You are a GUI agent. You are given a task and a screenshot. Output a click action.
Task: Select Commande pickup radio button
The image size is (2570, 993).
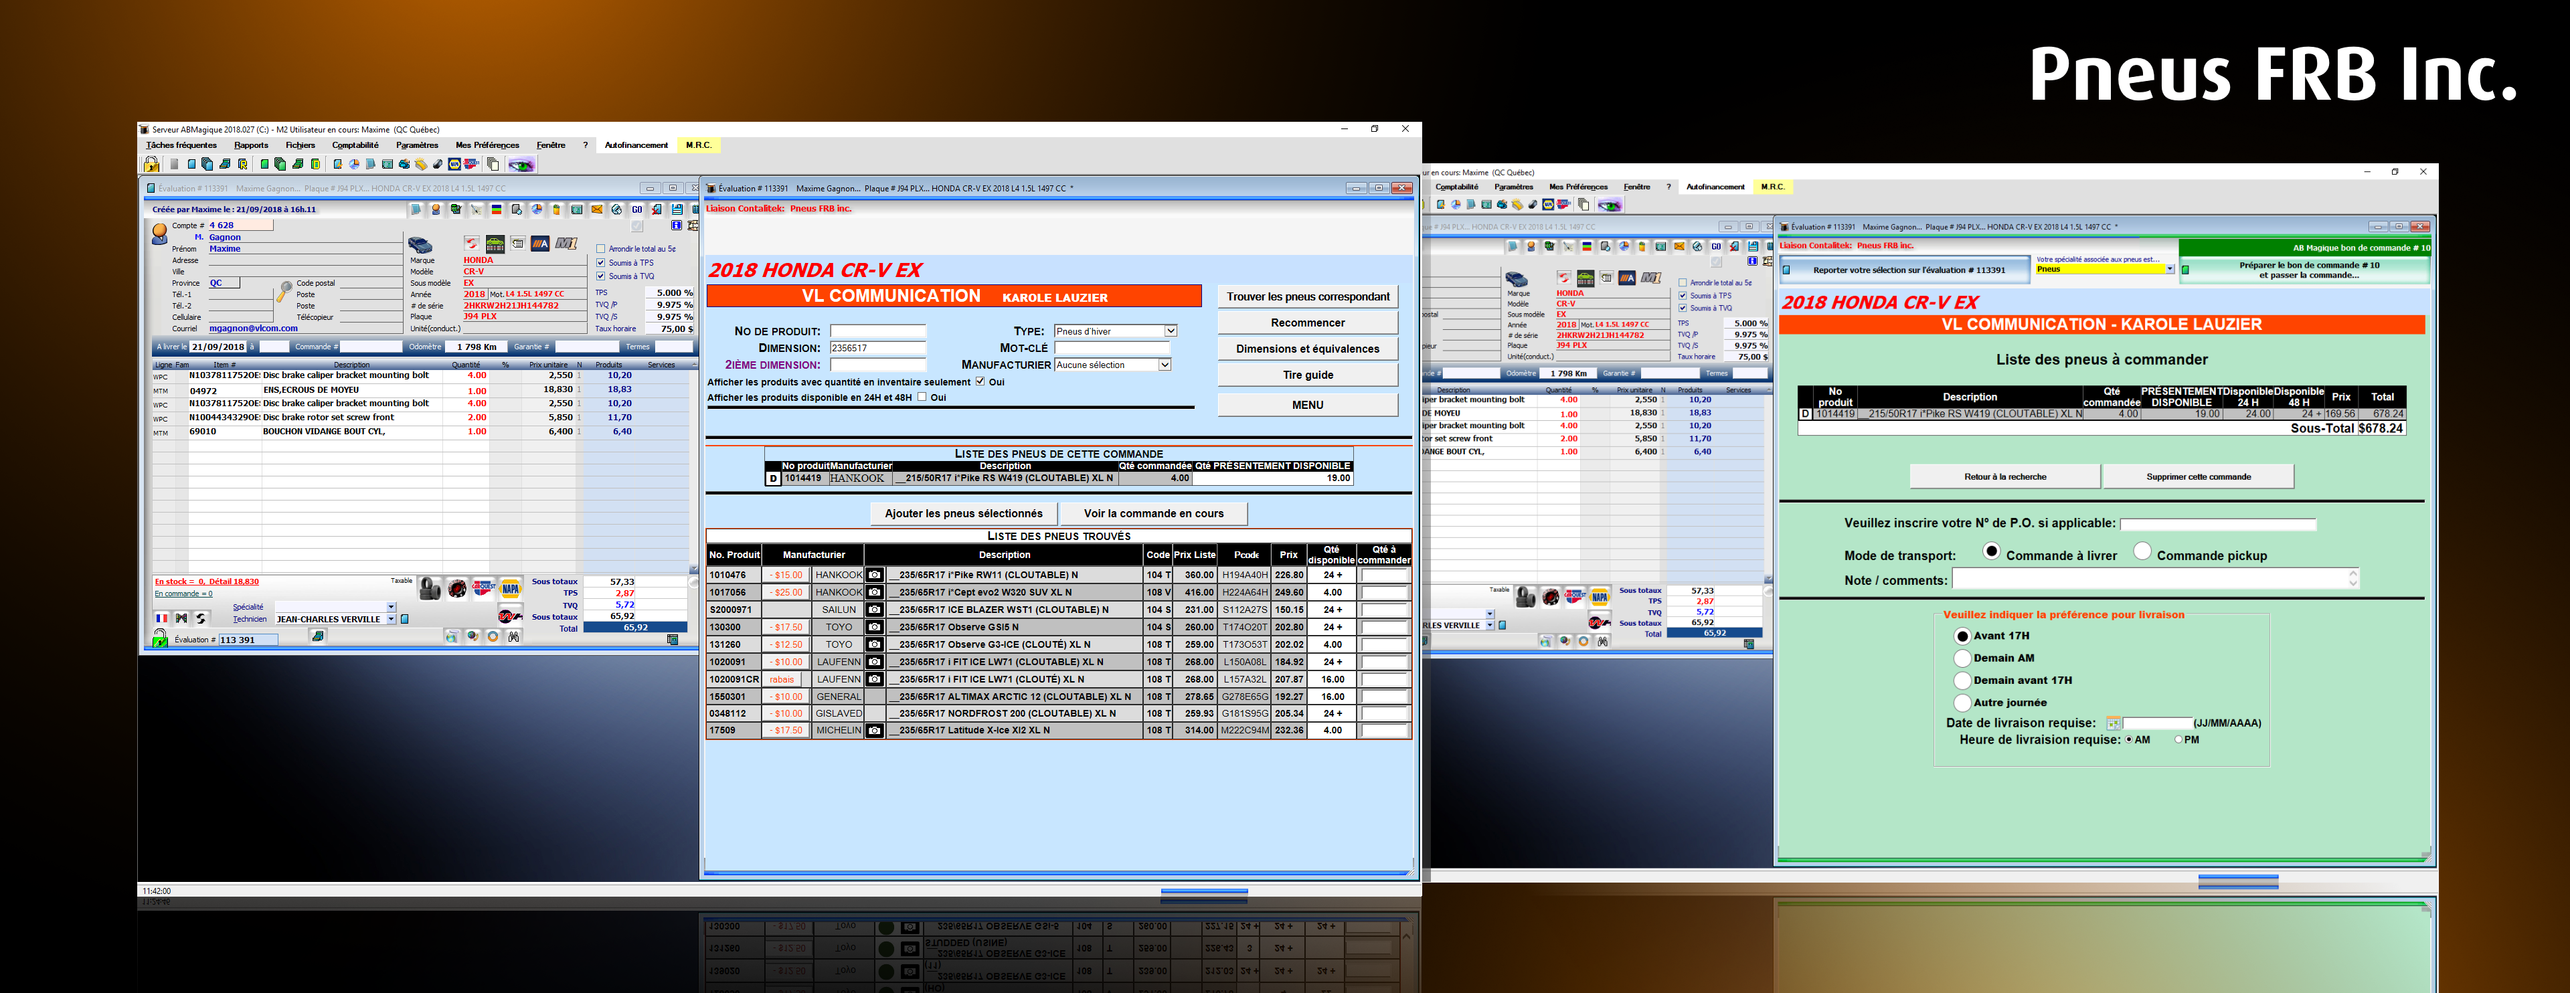click(2142, 550)
